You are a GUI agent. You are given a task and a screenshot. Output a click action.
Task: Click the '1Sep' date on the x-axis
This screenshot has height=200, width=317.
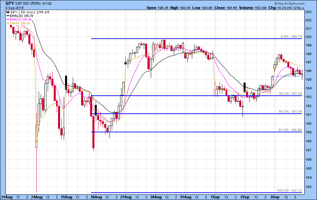pyautogui.click(x=215, y=197)
